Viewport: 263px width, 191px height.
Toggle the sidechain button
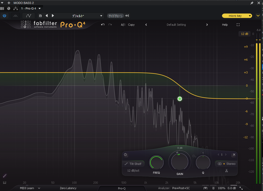point(115,16)
